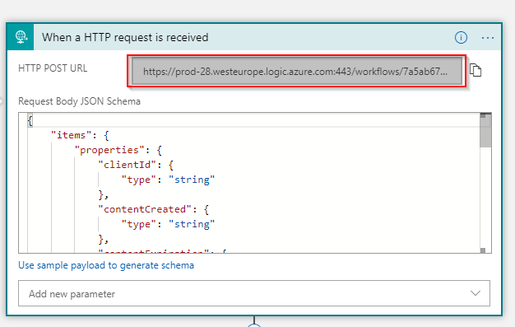Open the ellipsis menu on the trigger card
This screenshot has height=327, width=515.
(488, 38)
